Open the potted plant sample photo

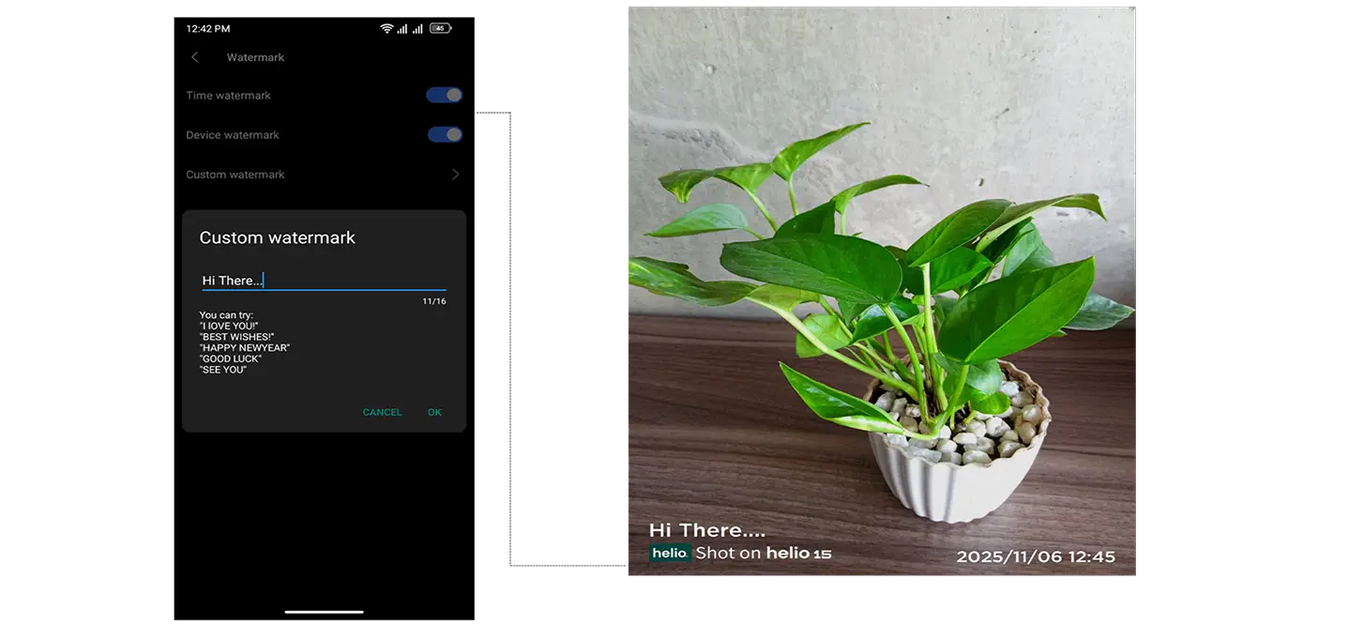[882, 291]
